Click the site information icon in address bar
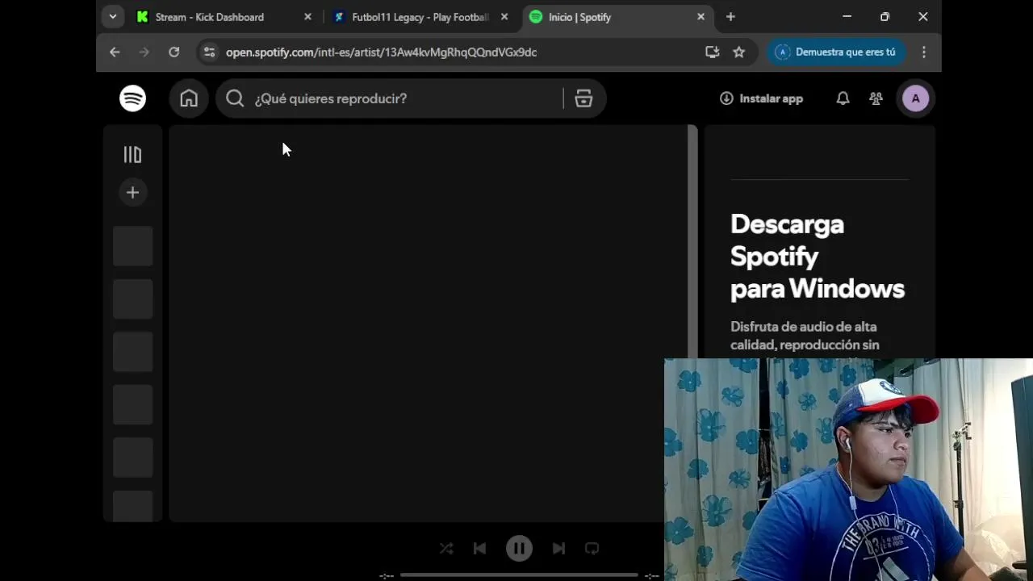 point(209,52)
